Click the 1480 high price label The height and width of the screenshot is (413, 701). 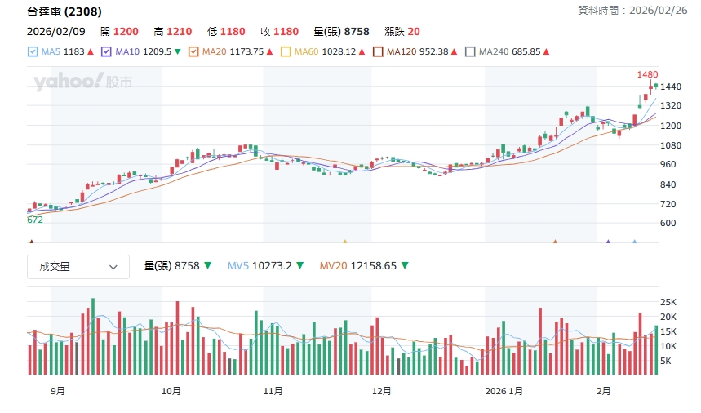tap(647, 74)
